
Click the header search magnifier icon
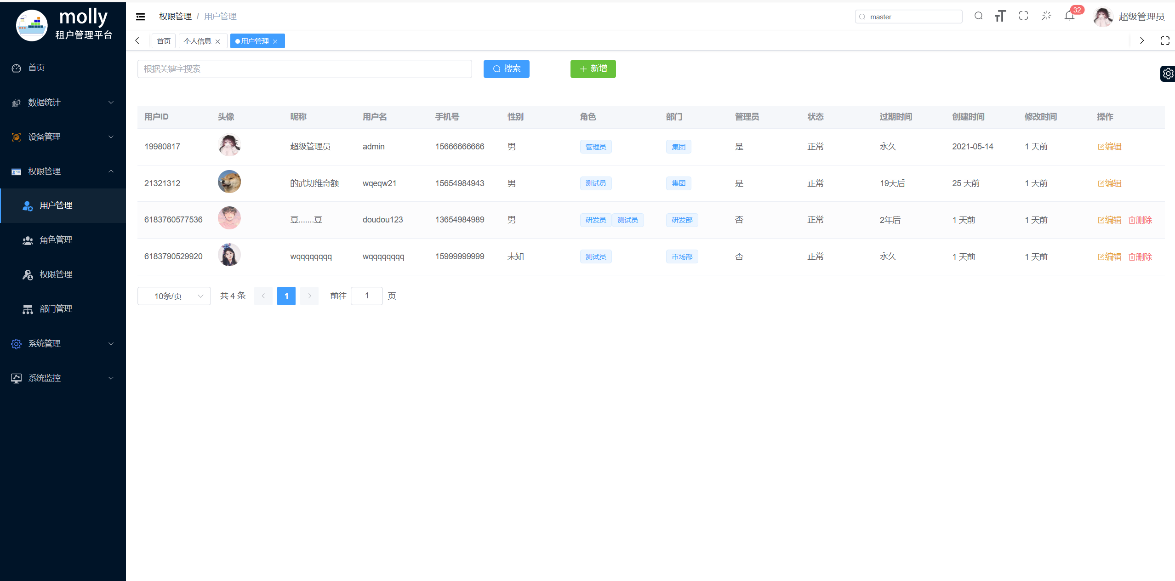click(978, 16)
